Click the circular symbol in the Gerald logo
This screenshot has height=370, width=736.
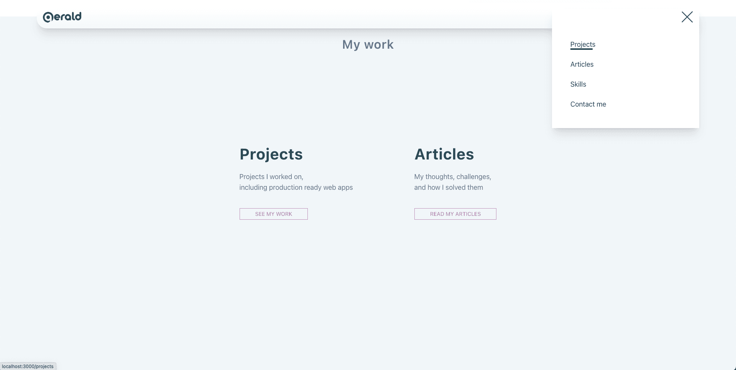pyautogui.click(x=48, y=17)
